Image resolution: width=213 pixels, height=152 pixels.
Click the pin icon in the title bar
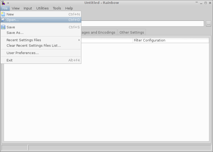tap(8, 3)
